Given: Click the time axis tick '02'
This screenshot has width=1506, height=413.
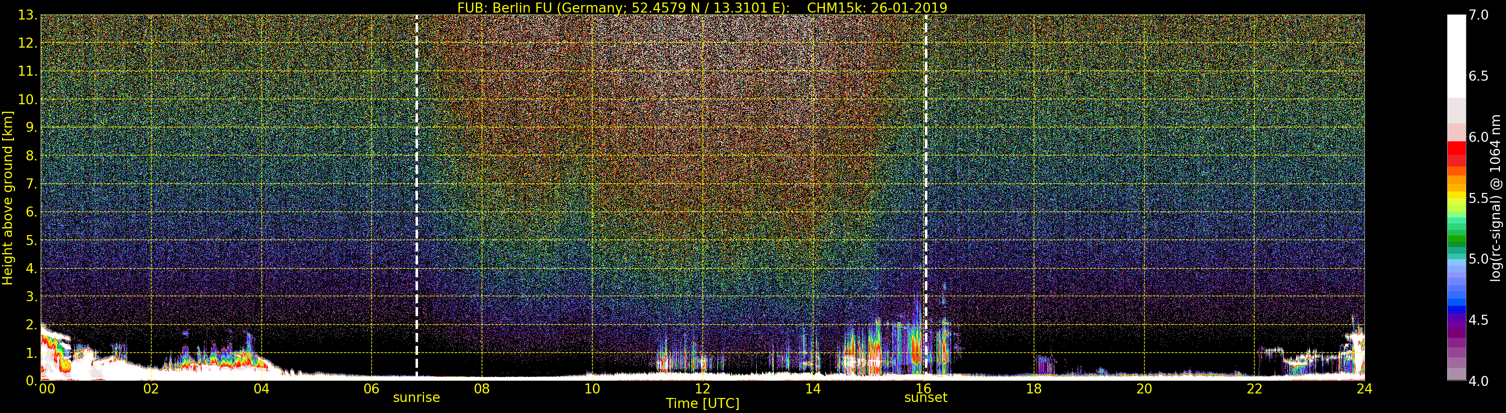Looking at the screenshot, I should pos(151,388).
